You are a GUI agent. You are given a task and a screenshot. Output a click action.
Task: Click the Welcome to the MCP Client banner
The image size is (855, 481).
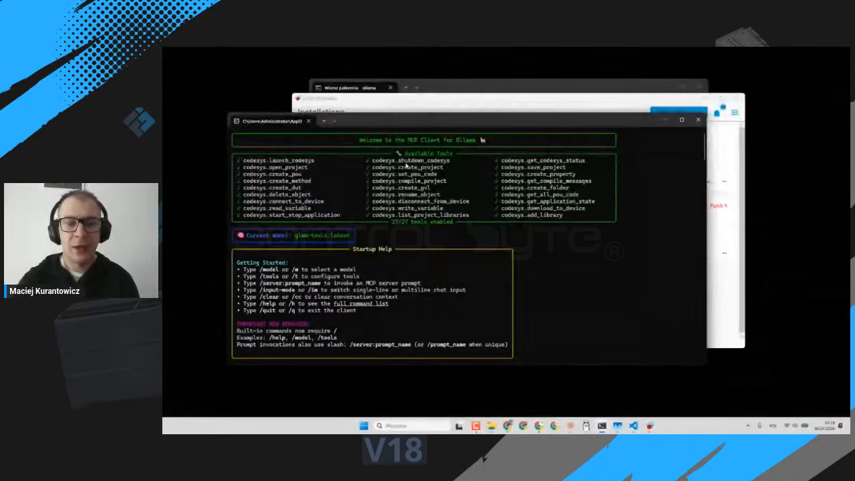[423, 140]
